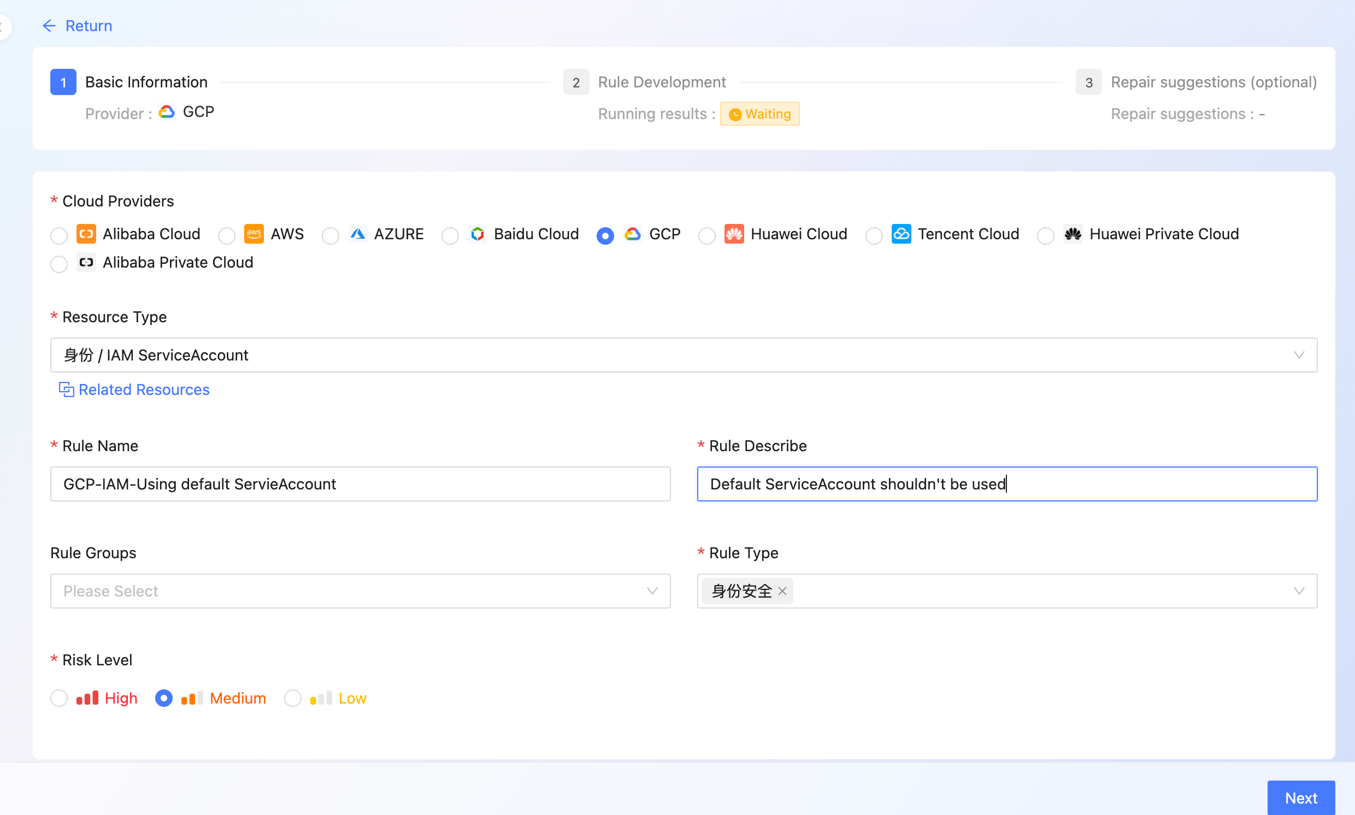This screenshot has width=1355, height=815.
Task: Select AWS radio button
Action: pyautogui.click(x=226, y=235)
